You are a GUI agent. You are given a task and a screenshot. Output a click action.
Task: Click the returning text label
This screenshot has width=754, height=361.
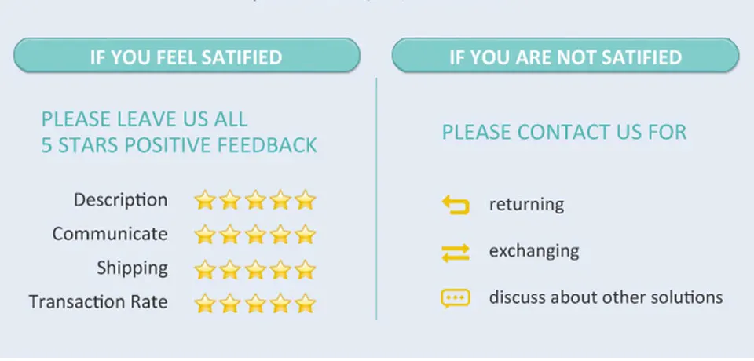[x=526, y=204]
